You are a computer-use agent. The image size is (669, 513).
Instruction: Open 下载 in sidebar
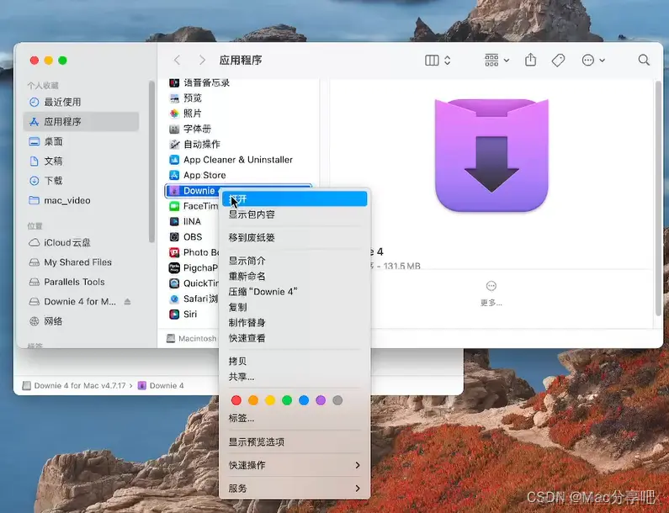click(81, 180)
